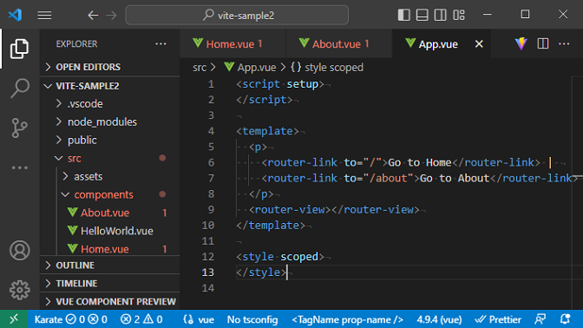The image size is (583, 328).
Task: Open the Manage gear icon
Action: pyautogui.click(x=19, y=290)
